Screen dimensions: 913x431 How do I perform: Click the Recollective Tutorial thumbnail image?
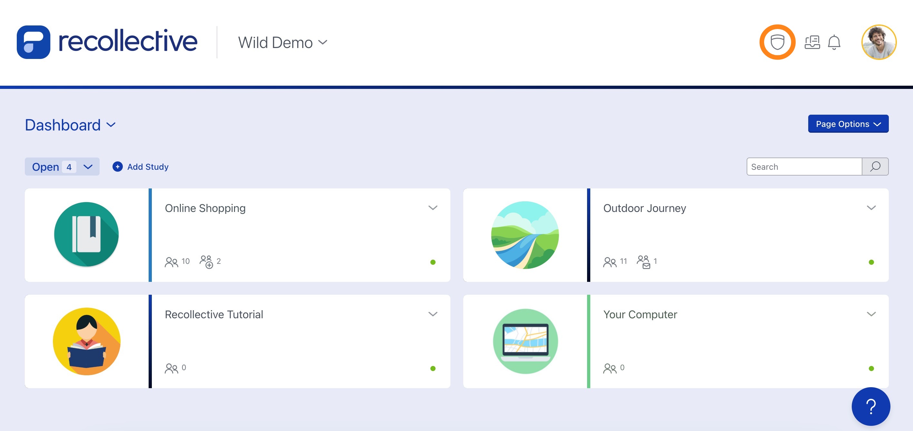(86, 341)
